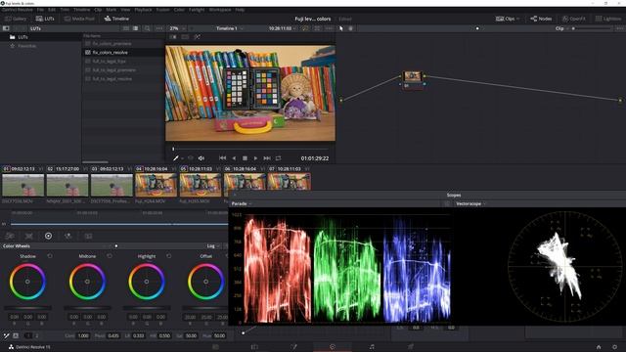Open the Workspace menu
Image resolution: width=626 pixels, height=352 pixels.
click(x=219, y=10)
